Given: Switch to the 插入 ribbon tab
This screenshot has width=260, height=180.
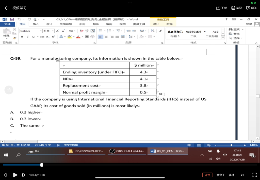Looking at the screenshot, I should (36, 24).
